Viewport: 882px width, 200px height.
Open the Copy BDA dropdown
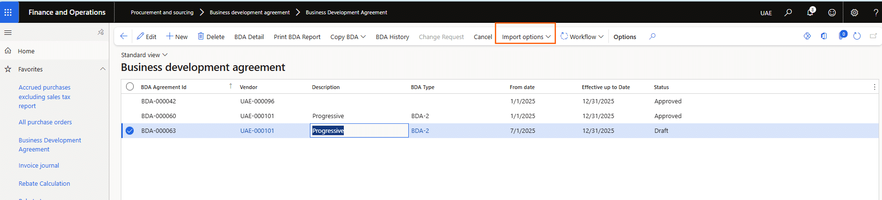click(x=348, y=37)
